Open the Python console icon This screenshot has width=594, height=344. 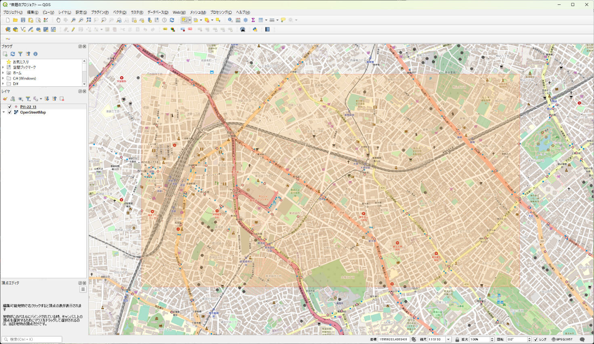(x=255, y=29)
